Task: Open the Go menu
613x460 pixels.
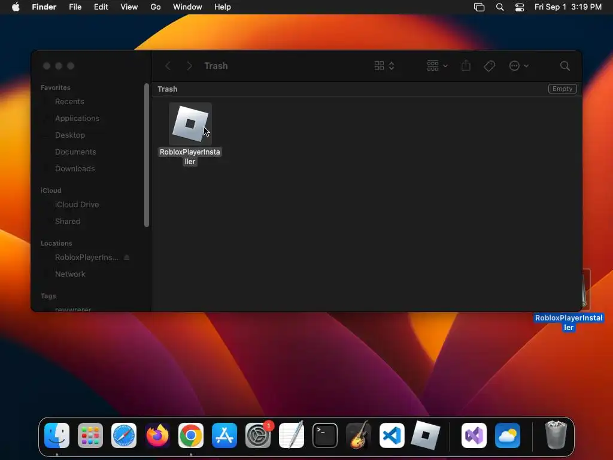Action: pos(156,7)
